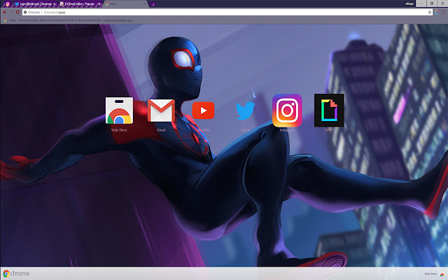
Task: Restore down the browser window
Action: tap(432, 3)
